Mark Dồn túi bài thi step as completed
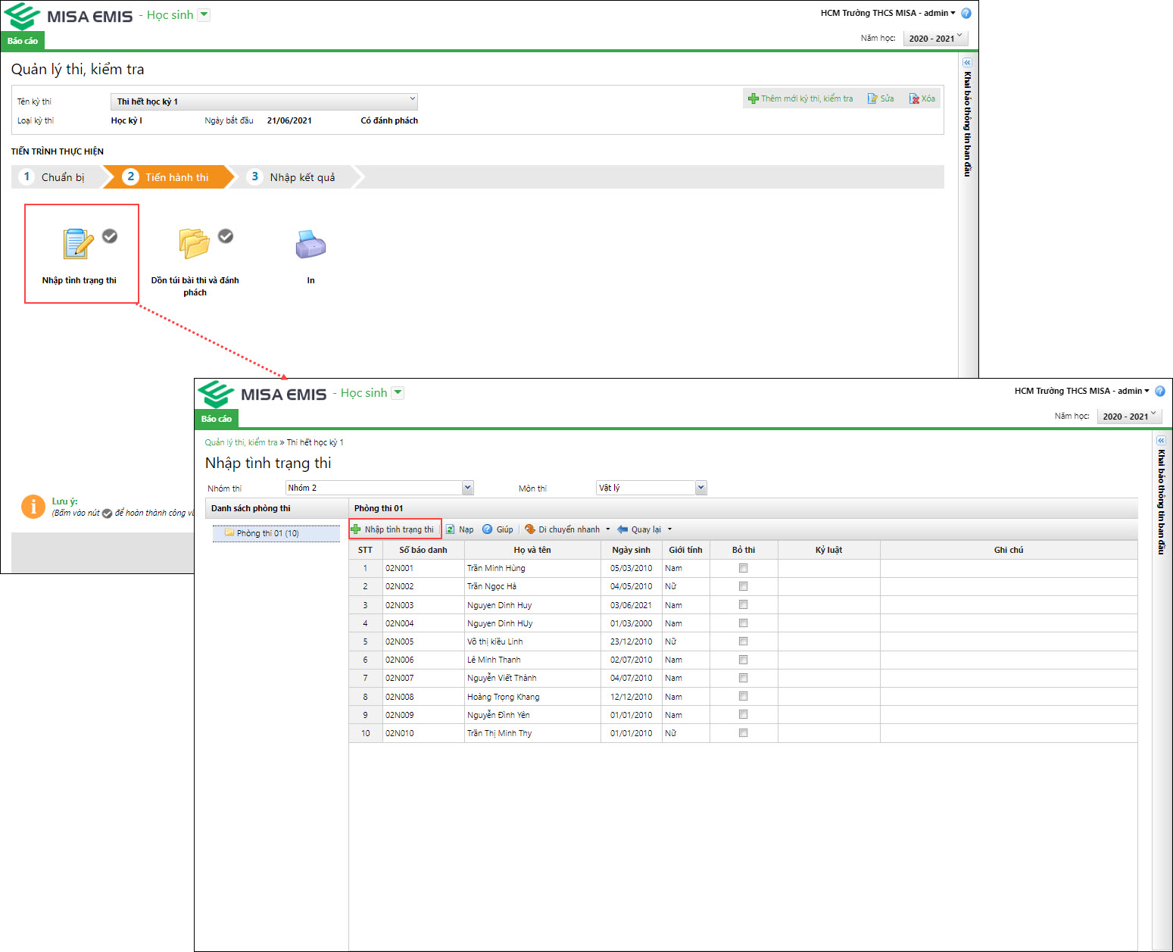This screenshot has width=1173, height=952. 226,236
